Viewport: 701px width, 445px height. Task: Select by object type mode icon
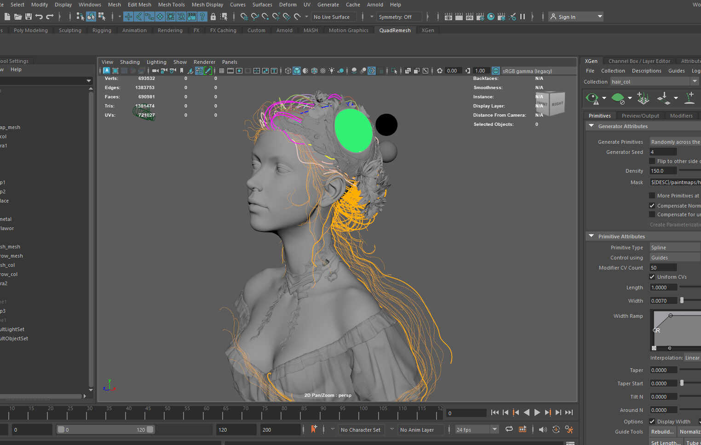click(91, 17)
